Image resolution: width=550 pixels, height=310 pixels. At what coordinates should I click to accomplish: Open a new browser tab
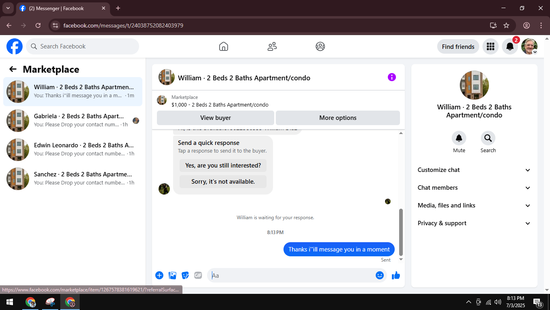(118, 8)
